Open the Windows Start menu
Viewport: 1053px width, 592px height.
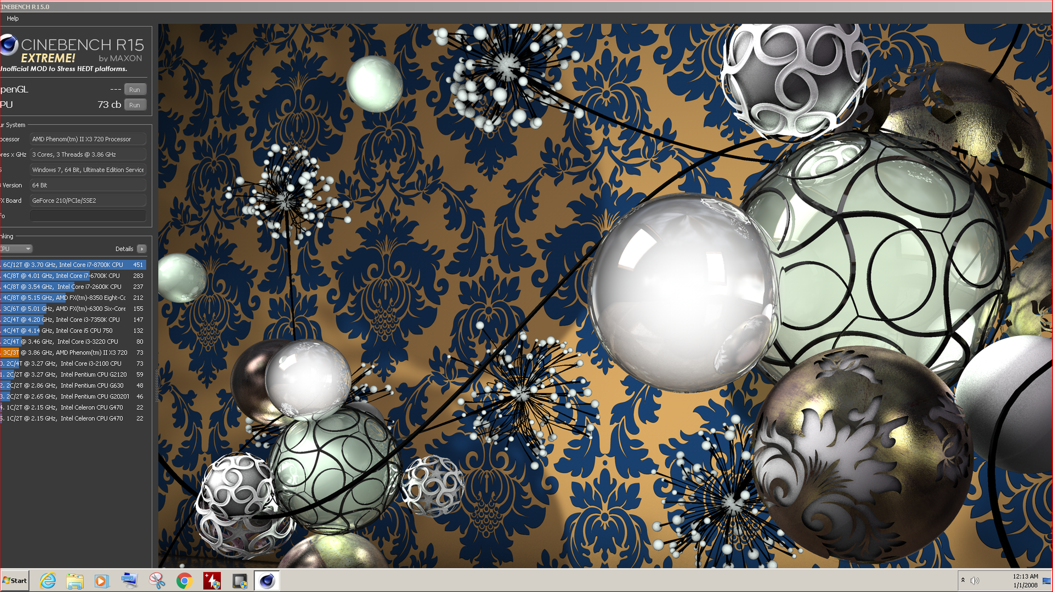pos(14,580)
